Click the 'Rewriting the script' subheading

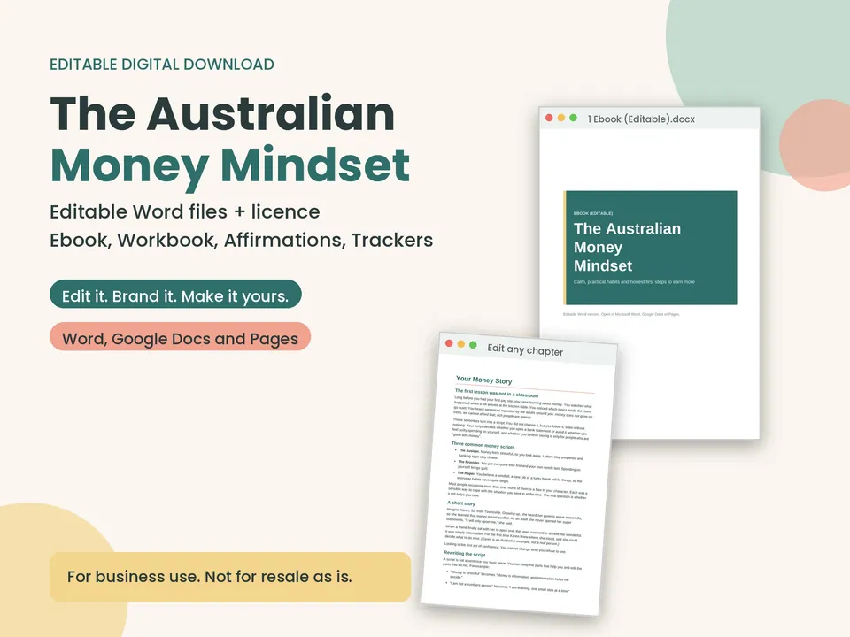tap(465, 554)
